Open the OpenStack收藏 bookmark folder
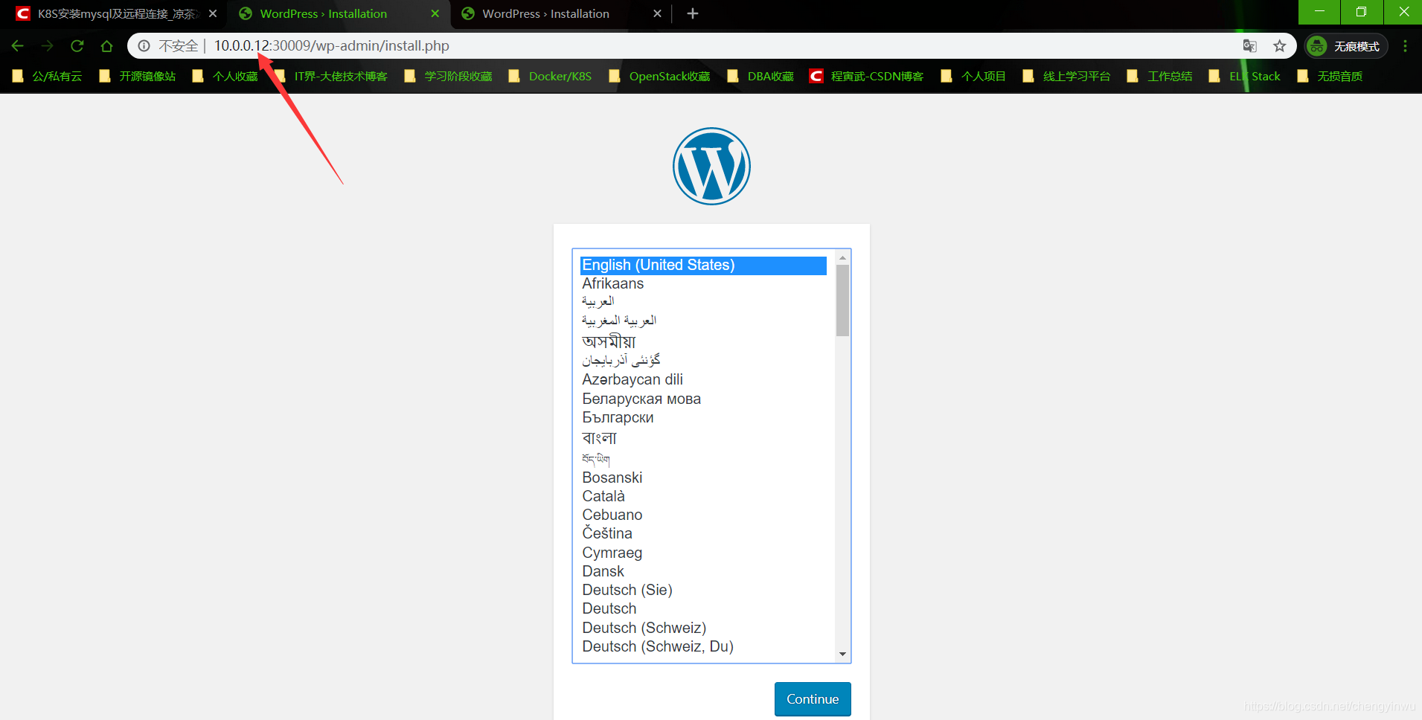 (659, 76)
